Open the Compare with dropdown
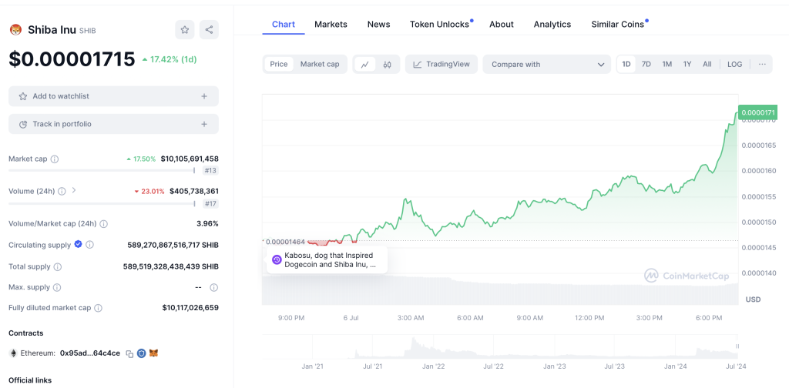Viewport: 789px width, 388px height. [546, 65]
